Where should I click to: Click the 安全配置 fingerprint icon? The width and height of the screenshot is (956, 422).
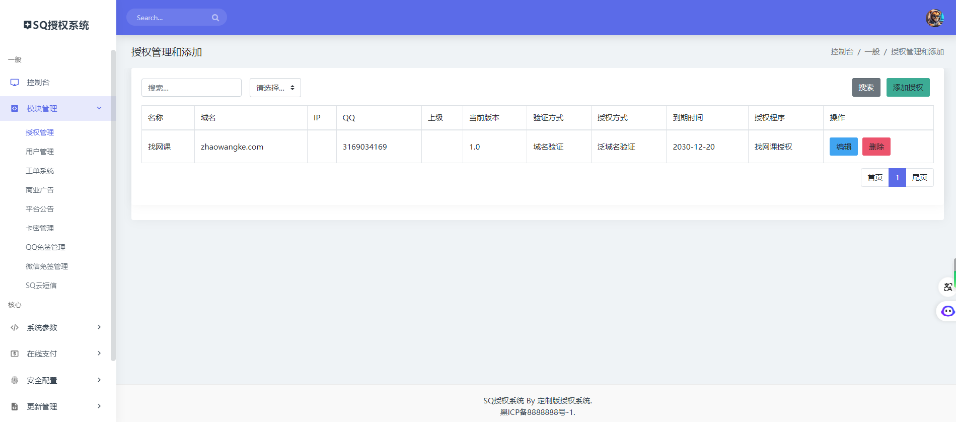coord(15,380)
